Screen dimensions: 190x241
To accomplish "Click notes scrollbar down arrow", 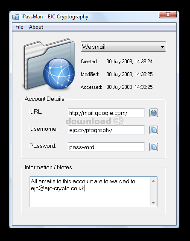I will [153, 203].
